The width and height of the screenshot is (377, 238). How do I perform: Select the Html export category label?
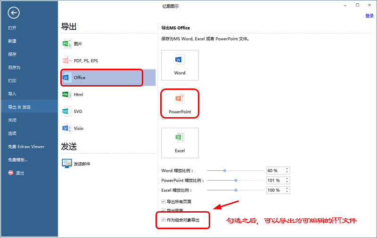tap(78, 95)
